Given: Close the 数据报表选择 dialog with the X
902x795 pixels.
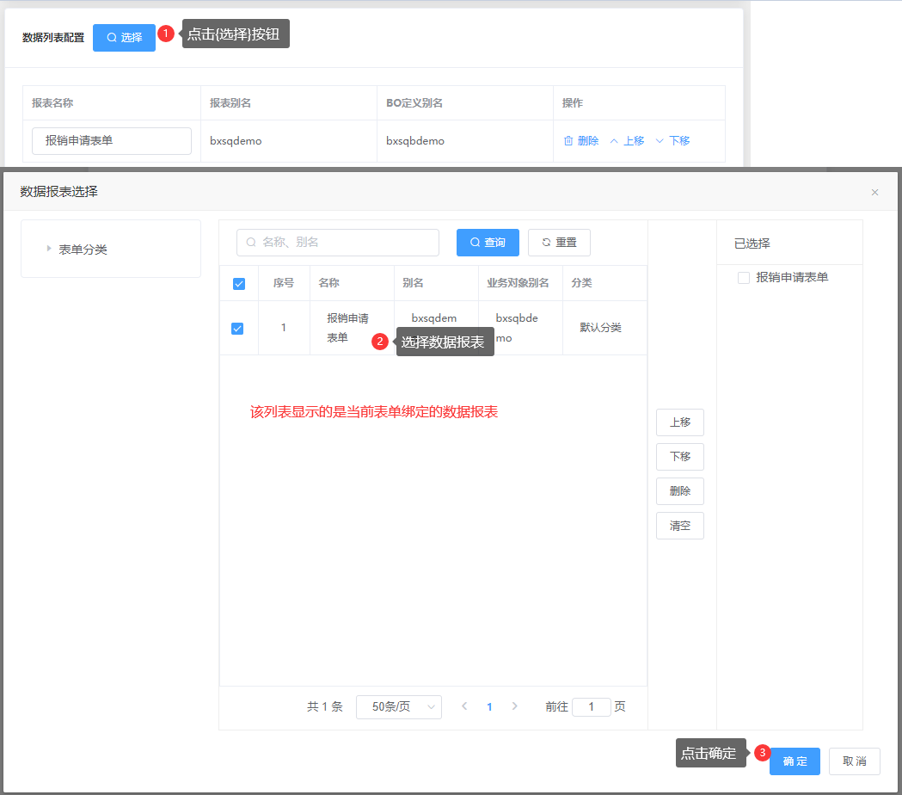Looking at the screenshot, I should [874, 193].
